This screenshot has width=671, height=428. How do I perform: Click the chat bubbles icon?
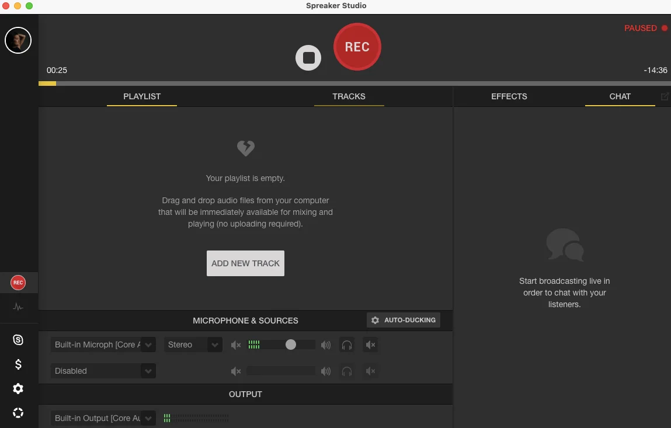click(565, 245)
